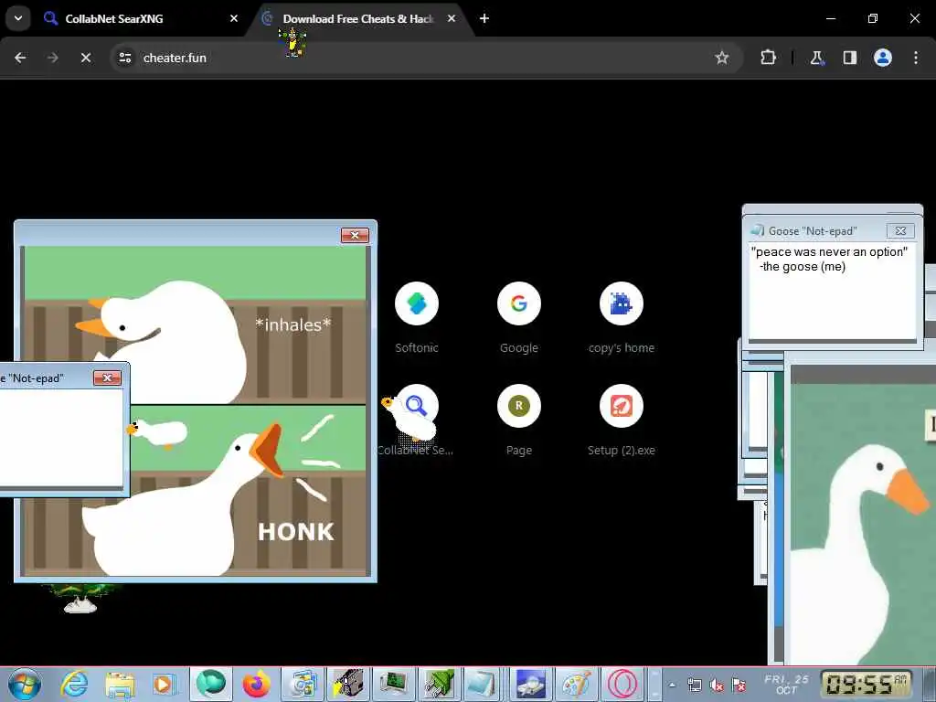Click the 09:55 clock display
This screenshot has width=936, height=702.
(867, 684)
